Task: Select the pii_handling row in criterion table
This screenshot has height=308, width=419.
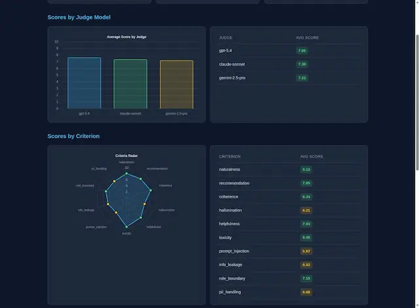Action: click(288, 292)
